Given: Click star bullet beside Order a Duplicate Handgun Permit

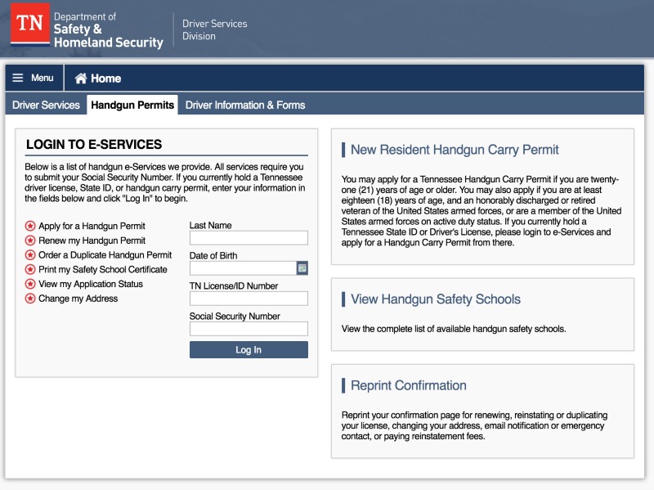Looking at the screenshot, I should (30, 255).
